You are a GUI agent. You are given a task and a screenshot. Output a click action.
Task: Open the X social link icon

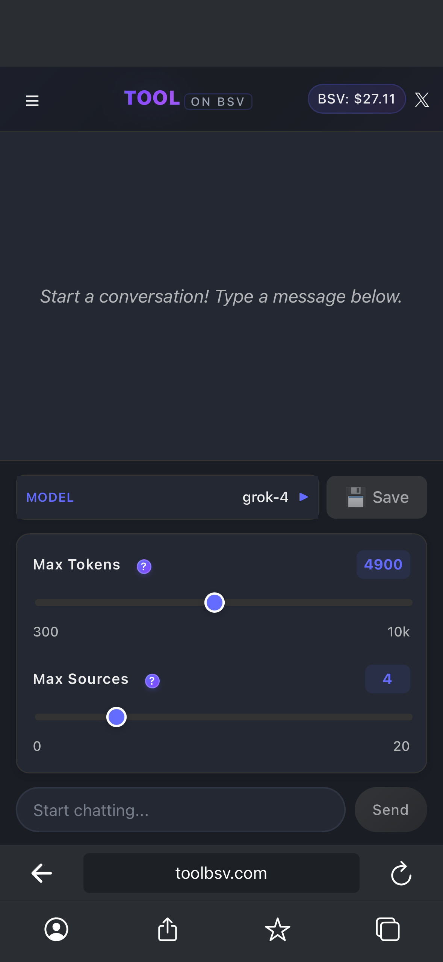point(422,100)
